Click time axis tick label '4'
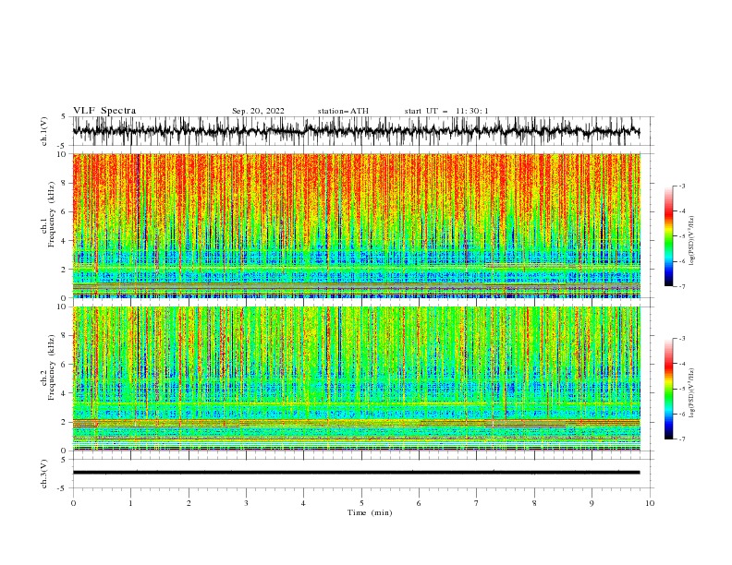 [x=303, y=503]
